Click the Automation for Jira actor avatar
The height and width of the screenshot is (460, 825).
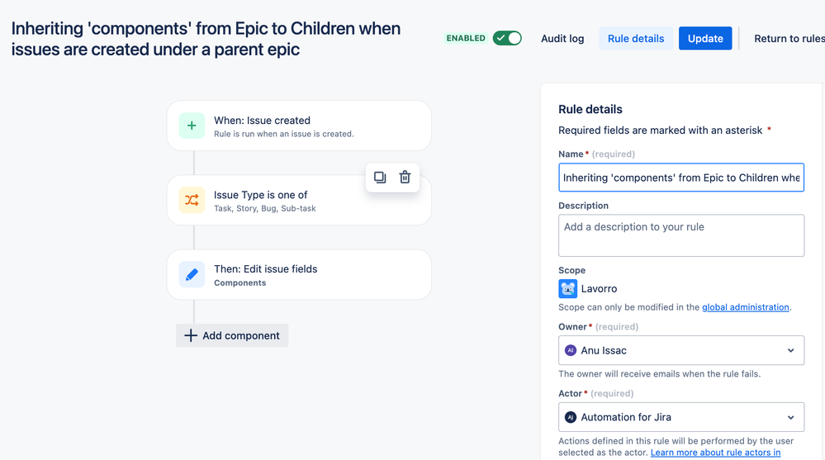pyautogui.click(x=571, y=417)
